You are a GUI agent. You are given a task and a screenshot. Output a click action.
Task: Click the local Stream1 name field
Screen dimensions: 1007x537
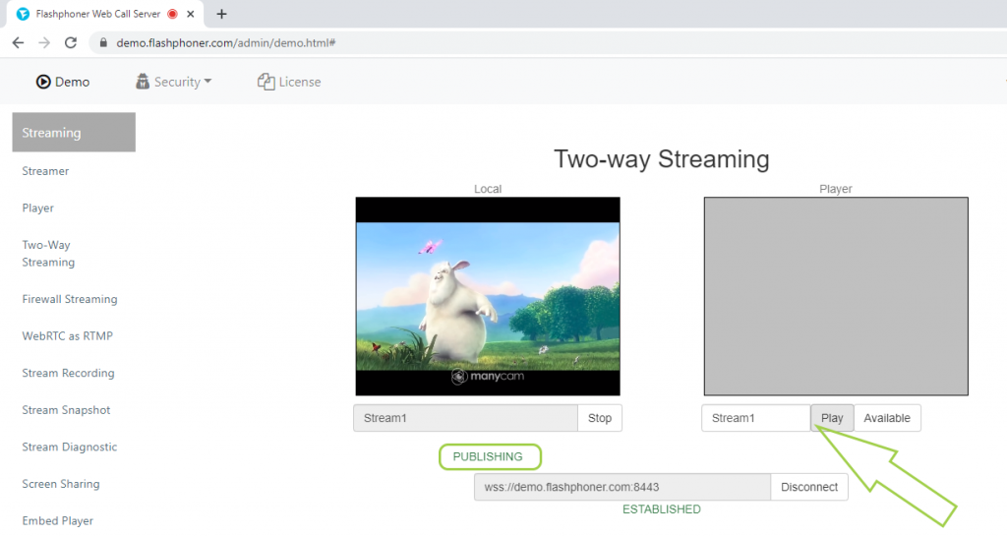point(465,418)
